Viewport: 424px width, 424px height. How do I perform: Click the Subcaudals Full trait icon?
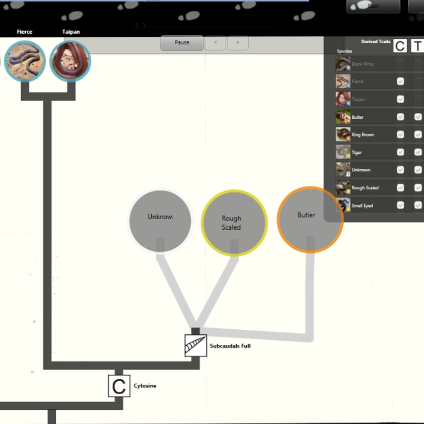195,345
